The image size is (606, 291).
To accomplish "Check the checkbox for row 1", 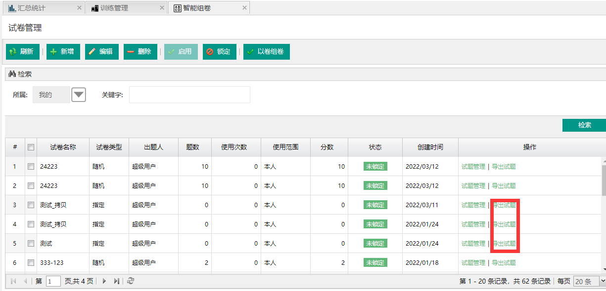I will [x=31, y=167].
